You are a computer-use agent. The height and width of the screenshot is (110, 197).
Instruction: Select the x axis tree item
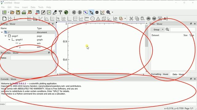coord(20,43)
